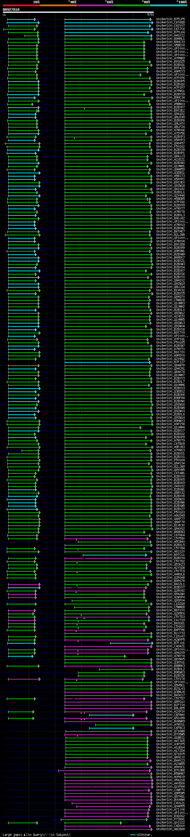Select hit label UniRef100_B7G3B6
190x837 pixels.
170,770
